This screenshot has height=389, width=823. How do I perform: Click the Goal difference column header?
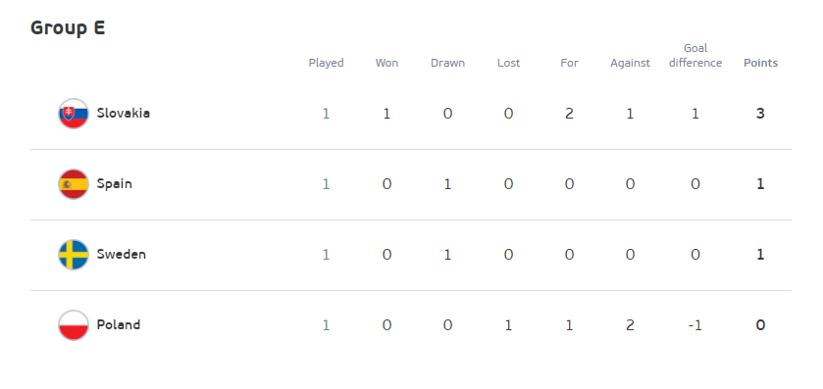(695, 56)
